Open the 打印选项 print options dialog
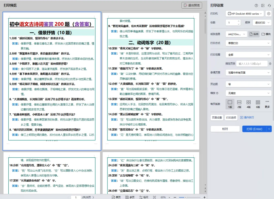The width and height of the screenshot is (274, 199). click(231, 117)
